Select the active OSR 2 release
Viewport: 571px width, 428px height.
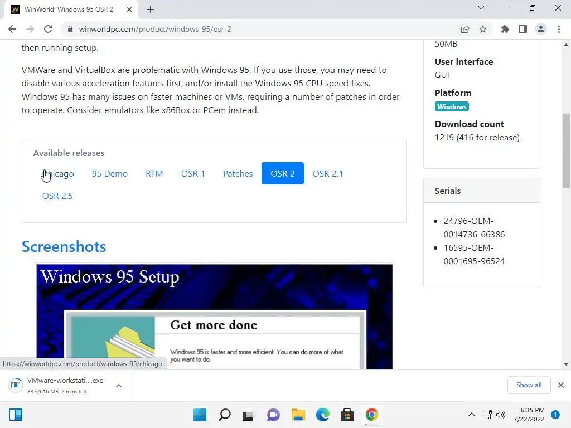click(x=283, y=173)
